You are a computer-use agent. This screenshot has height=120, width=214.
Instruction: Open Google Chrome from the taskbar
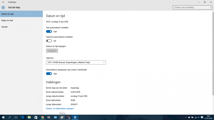[x=42, y=117]
